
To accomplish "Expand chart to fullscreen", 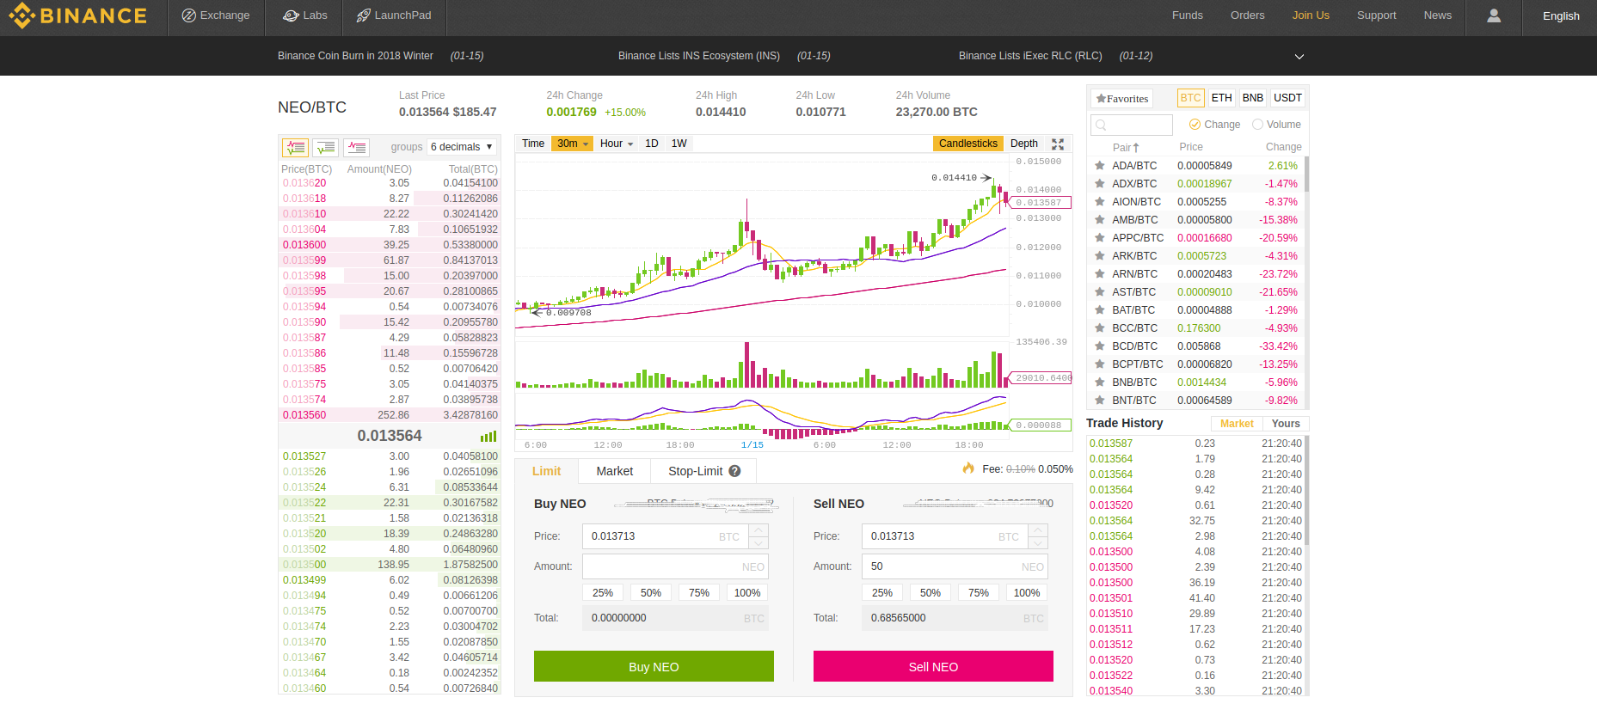I will pyautogui.click(x=1058, y=144).
